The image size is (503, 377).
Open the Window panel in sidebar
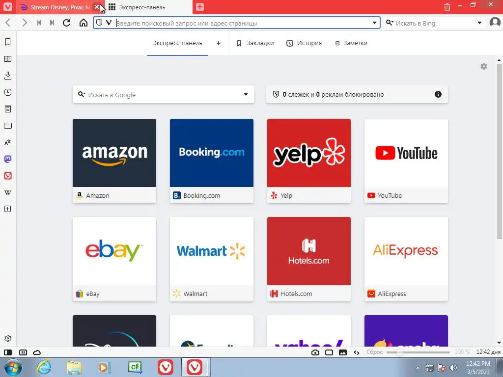tap(8, 126)
